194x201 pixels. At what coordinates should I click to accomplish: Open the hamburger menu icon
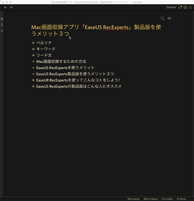click(190, 7)
